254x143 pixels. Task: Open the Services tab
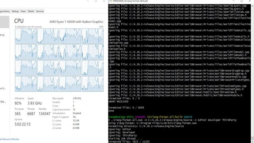tap(40, 11)
